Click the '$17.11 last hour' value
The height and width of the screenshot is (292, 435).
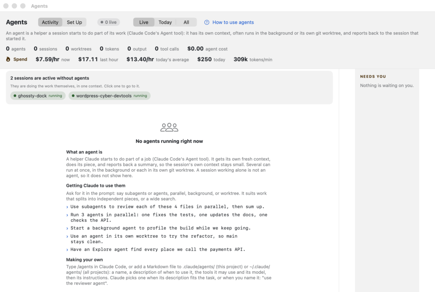pos(98,60)
